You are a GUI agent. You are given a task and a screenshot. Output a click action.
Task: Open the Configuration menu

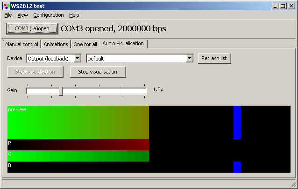tap(49, 15)
